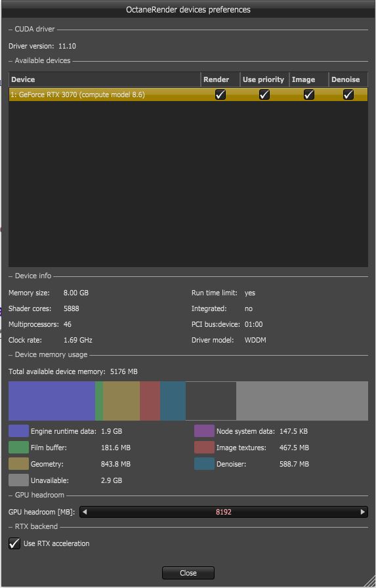Click Engine runtime data value 1.9 GB

[x=112, y=431]
